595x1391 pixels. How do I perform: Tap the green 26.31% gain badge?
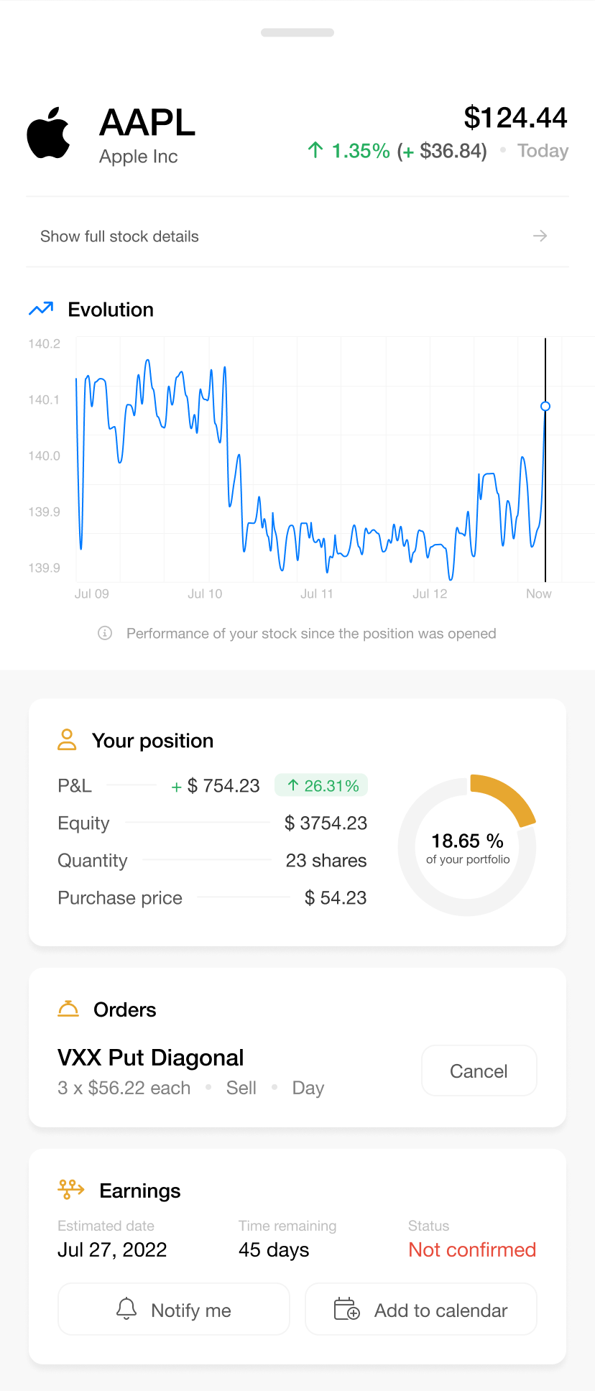(x=321, y=785)
